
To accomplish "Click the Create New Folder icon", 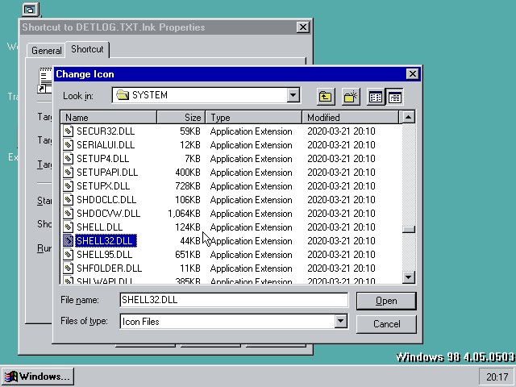I will (x=350, y=97).
